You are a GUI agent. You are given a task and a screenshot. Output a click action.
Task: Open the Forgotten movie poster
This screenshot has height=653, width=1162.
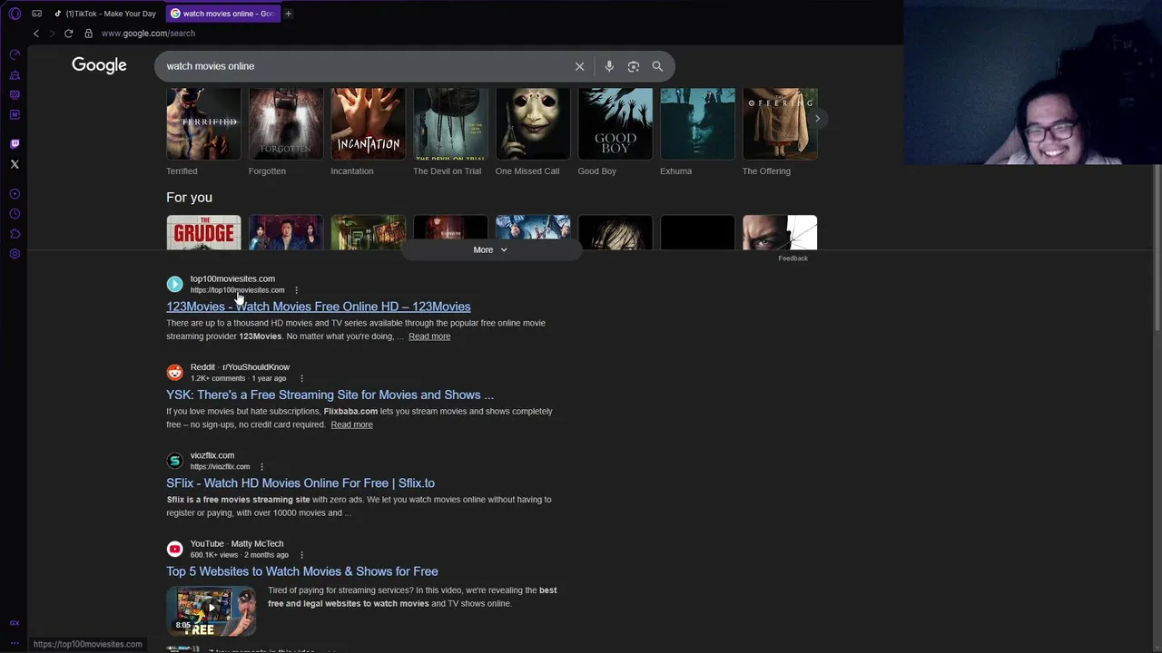click(286, 123)
